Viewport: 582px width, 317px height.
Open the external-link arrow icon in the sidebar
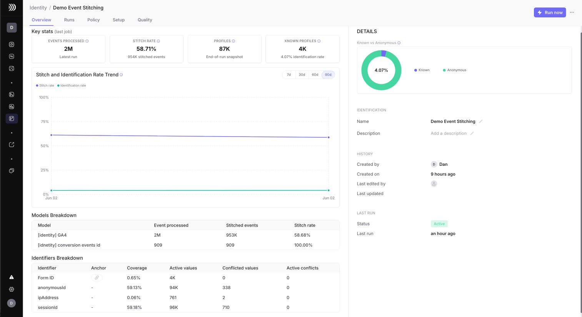coord(12,145)
